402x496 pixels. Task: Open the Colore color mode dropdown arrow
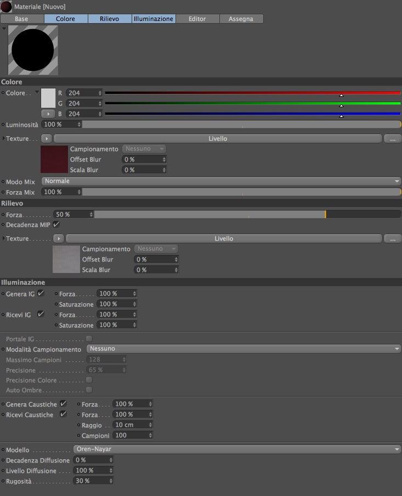(37, 92)
